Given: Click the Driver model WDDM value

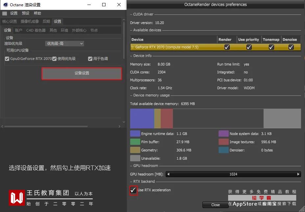Looking at the screenshot, I should (249, 88).
